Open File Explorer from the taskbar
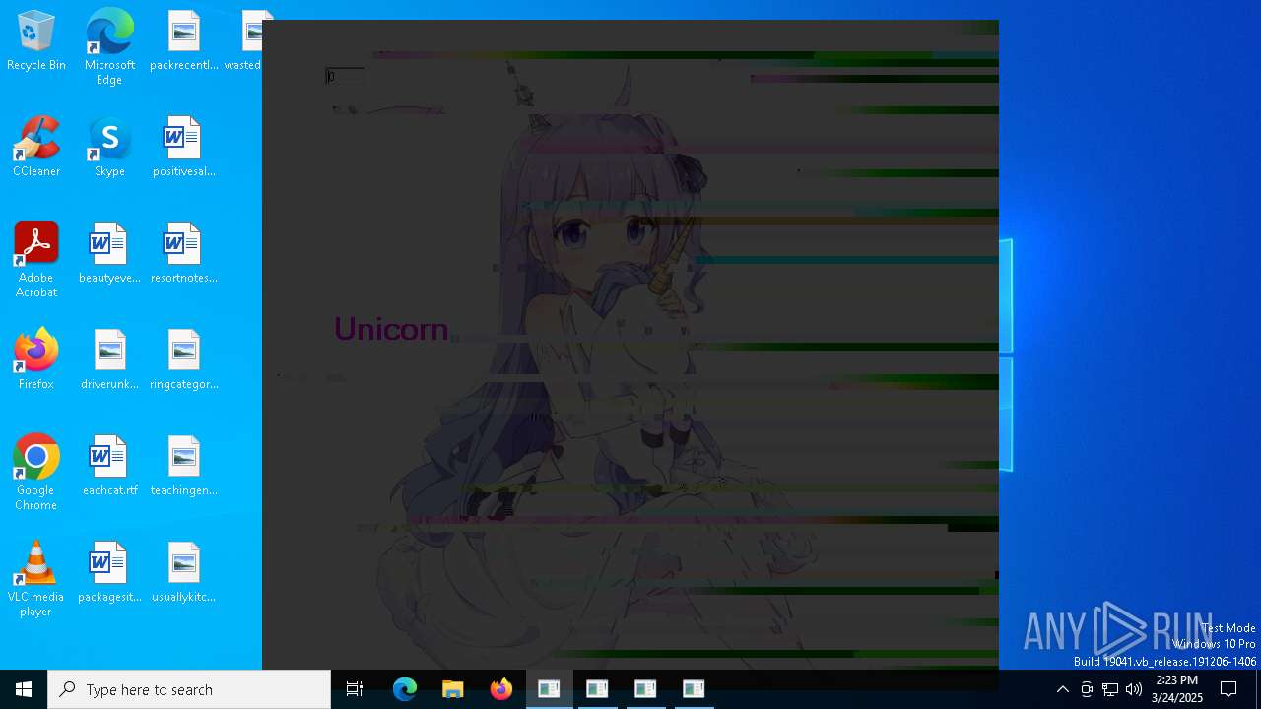Screen dimensions: 1261x709 [453, 689]
